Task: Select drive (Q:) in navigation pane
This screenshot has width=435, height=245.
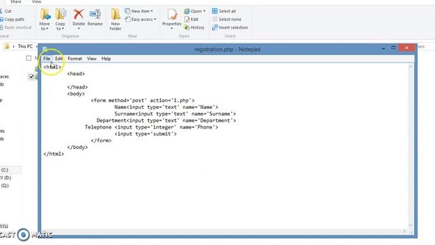Action: tap(5, 185)
